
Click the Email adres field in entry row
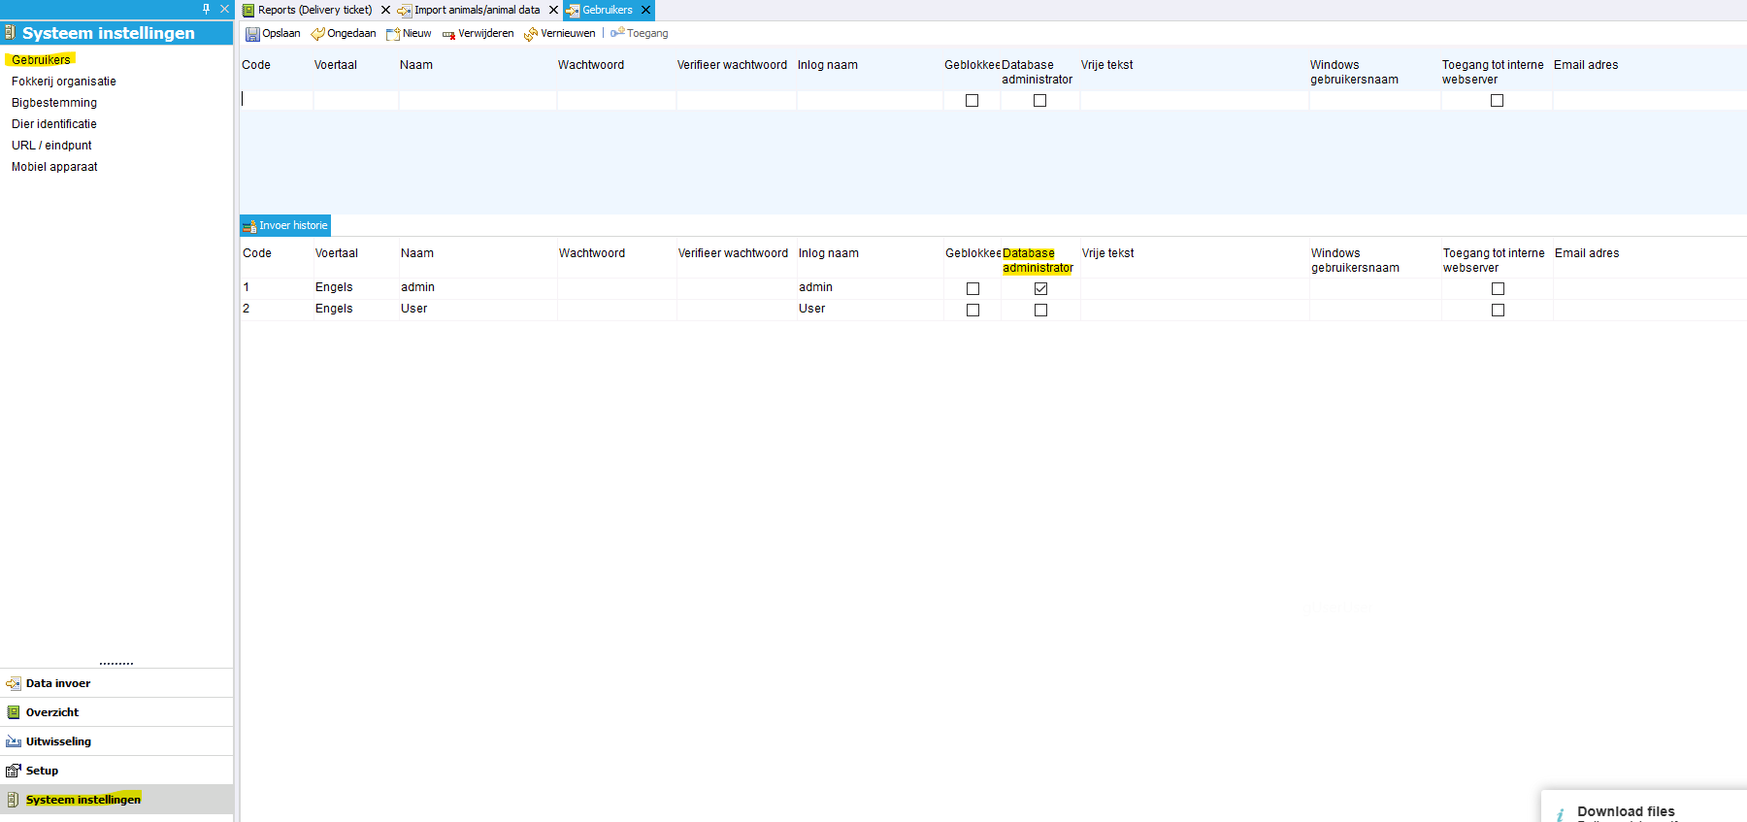coord(1649,100)
